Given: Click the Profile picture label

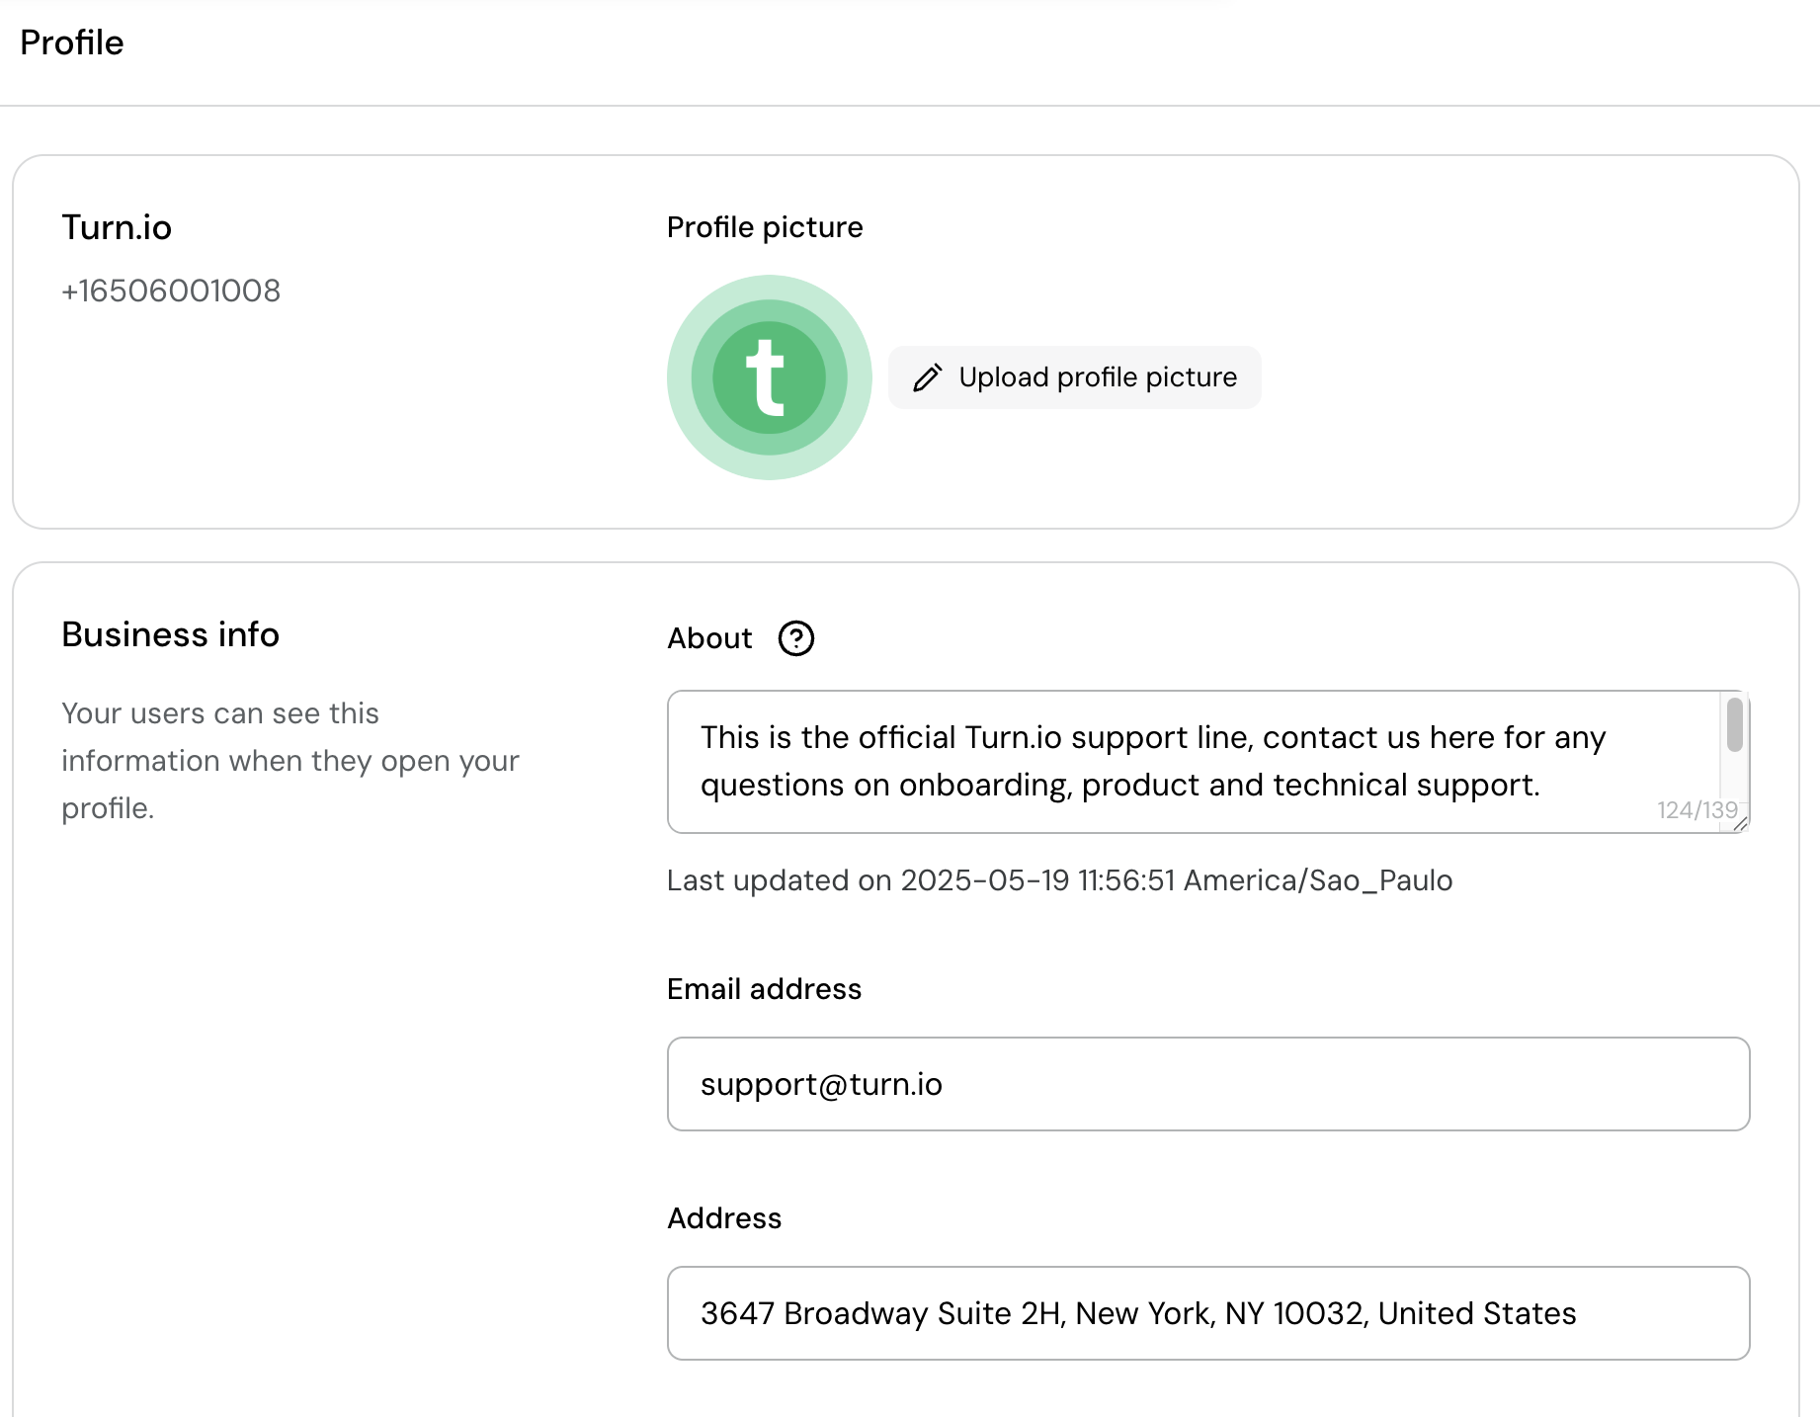Looking at the screenshot, I should pyautogui.click(x=765, y=227).
